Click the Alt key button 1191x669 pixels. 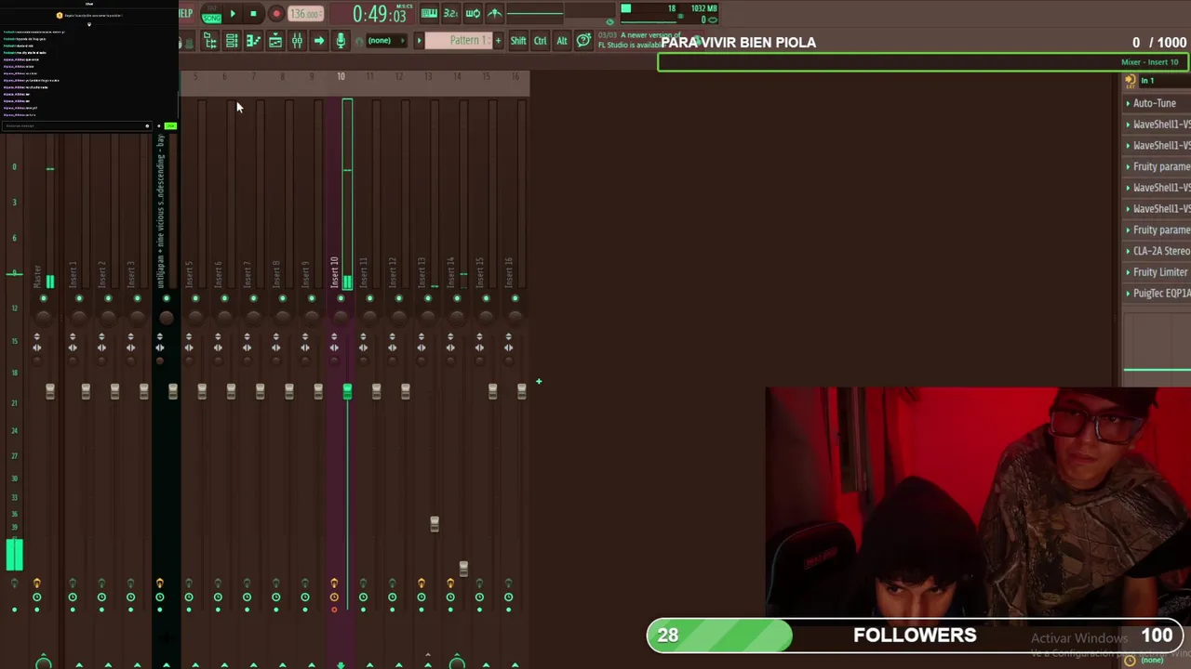[562, 41]
